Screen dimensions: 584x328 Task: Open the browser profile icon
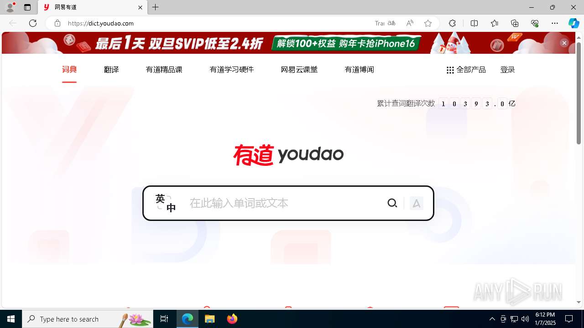click(10, 7)
